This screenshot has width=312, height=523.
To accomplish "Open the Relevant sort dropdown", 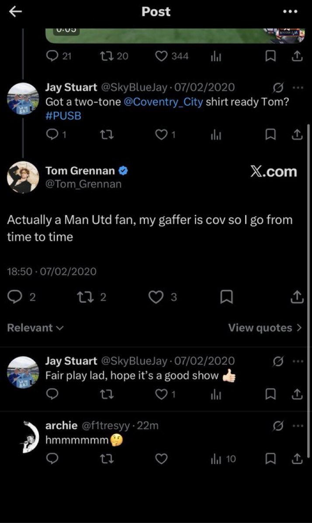I will (x=35, y=328).
